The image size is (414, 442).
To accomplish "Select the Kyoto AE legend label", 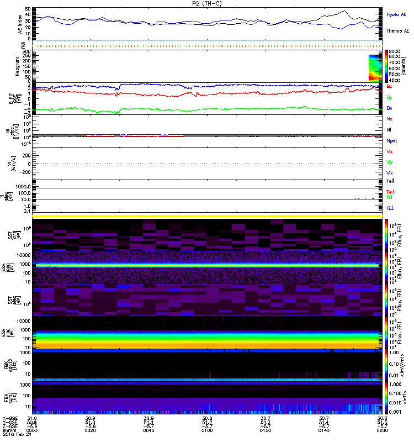I will 396,14.
